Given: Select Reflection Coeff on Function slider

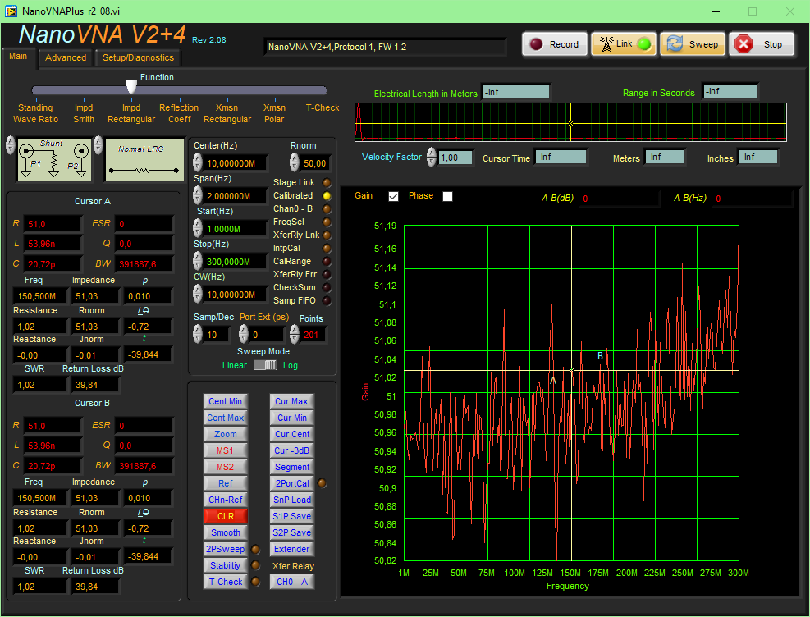Looking at the screenshot, I should (179, 113).
